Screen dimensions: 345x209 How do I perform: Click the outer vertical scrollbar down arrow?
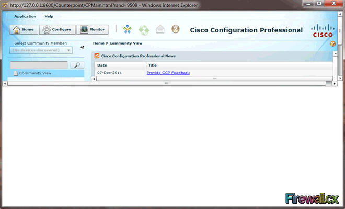click(340, 78)
